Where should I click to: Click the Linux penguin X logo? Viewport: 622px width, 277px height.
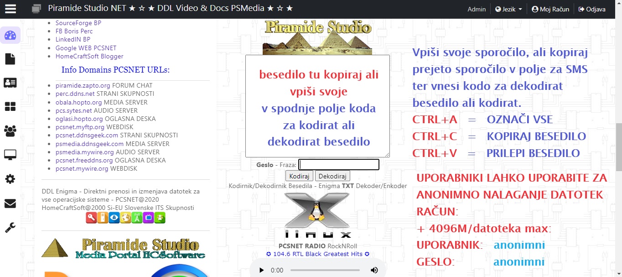[x=317, y=215]
